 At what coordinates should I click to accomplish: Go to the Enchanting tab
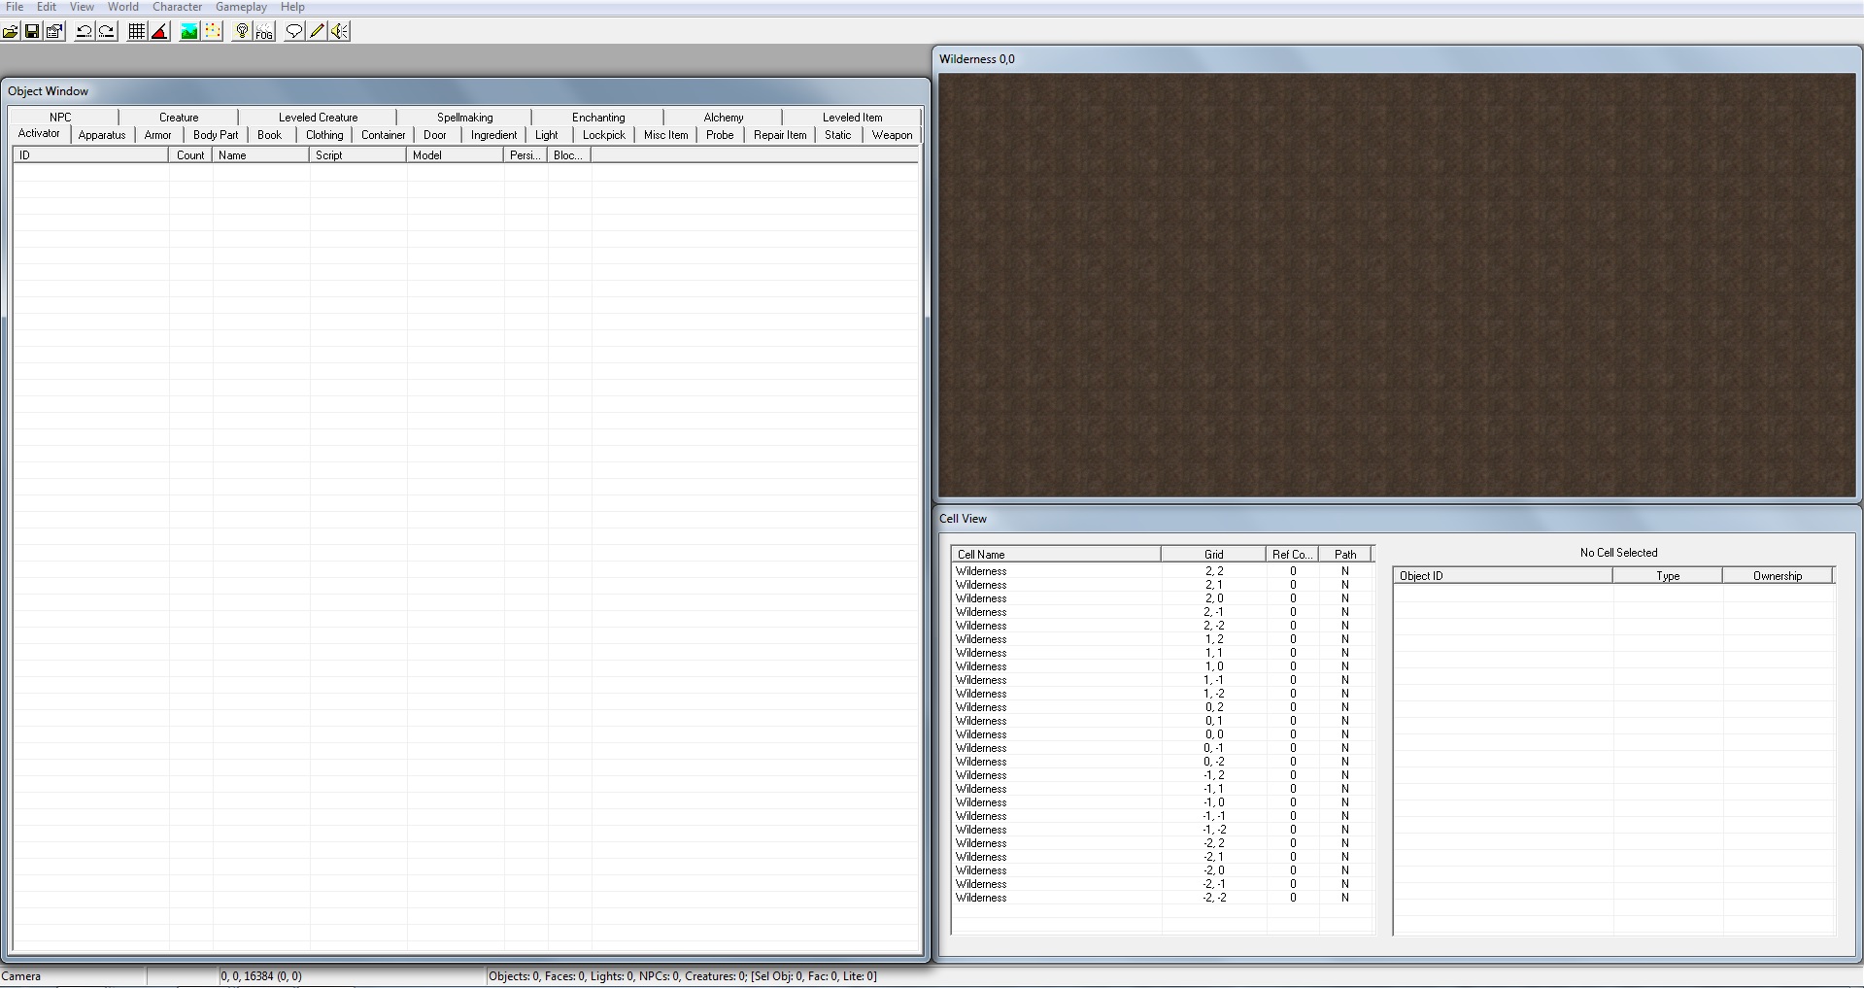598,117
